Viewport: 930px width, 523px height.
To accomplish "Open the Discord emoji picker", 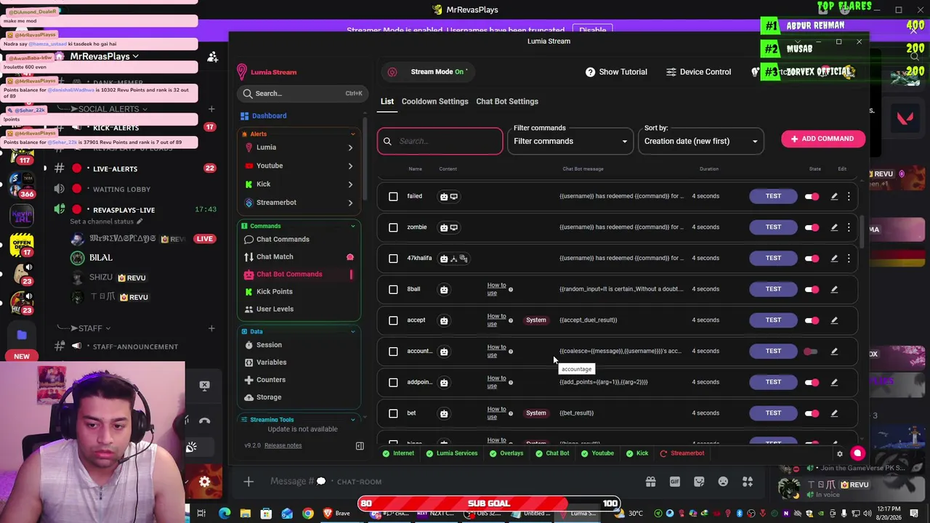I will tap(723, 482).
